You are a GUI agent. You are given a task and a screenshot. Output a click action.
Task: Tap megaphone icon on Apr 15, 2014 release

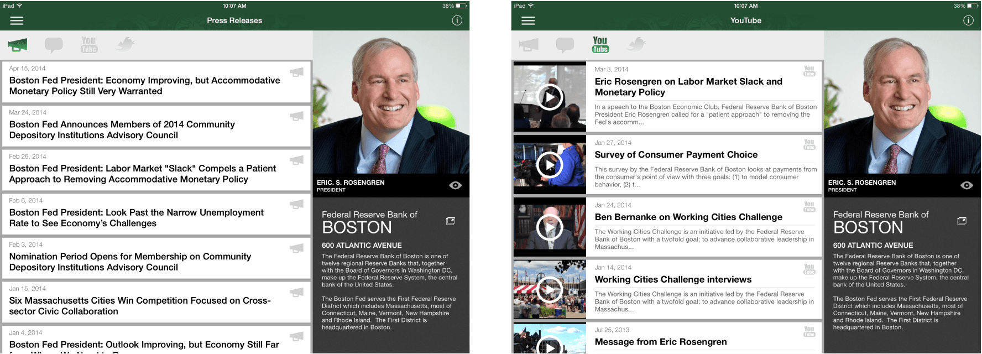297,72
